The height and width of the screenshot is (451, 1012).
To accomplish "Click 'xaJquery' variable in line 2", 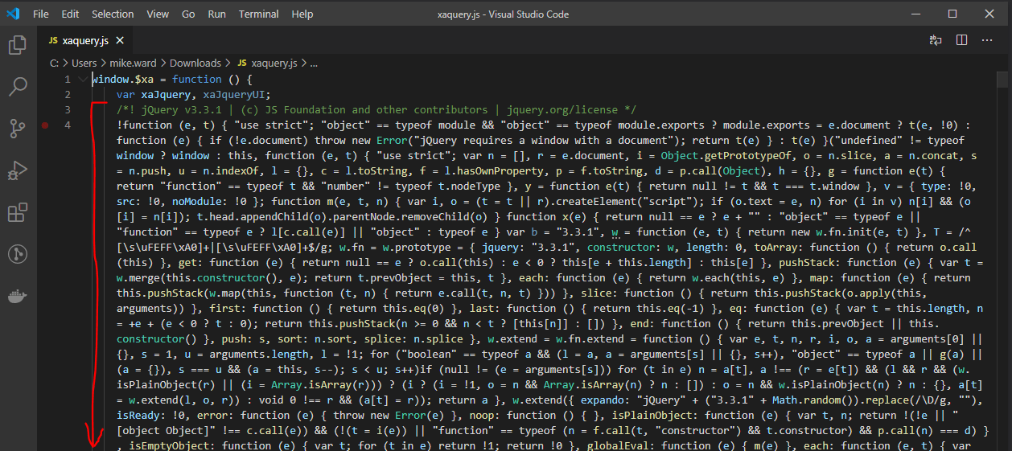I will (x=166, y=94).
